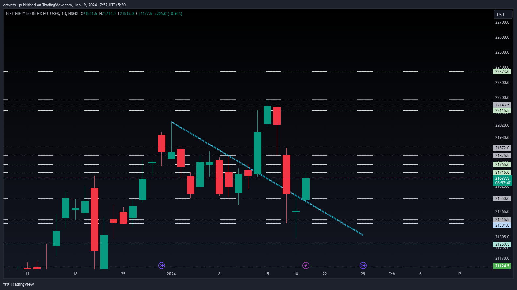Click the 21124.5 green price level label
The width and height of the screenshot is (517, 290).
[502, 266]
